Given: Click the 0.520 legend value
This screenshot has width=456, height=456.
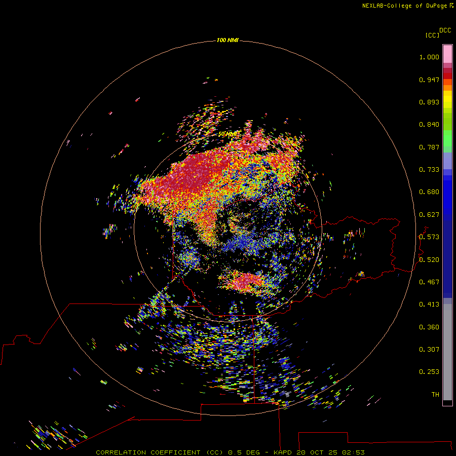Looking at the screenshot, I should click(429, 260).
